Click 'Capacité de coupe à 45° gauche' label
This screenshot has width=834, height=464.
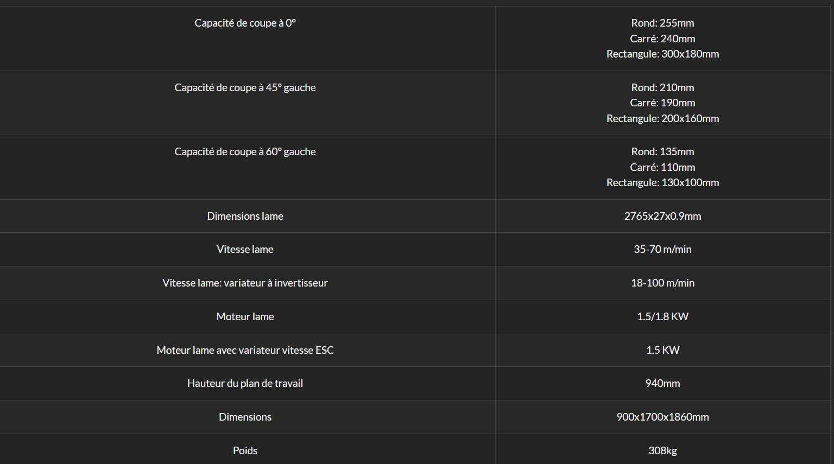click(x=245, y=88)
